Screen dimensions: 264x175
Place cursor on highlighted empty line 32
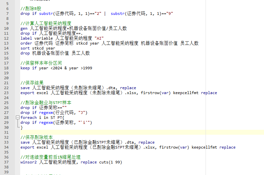[x=132, y=132]
